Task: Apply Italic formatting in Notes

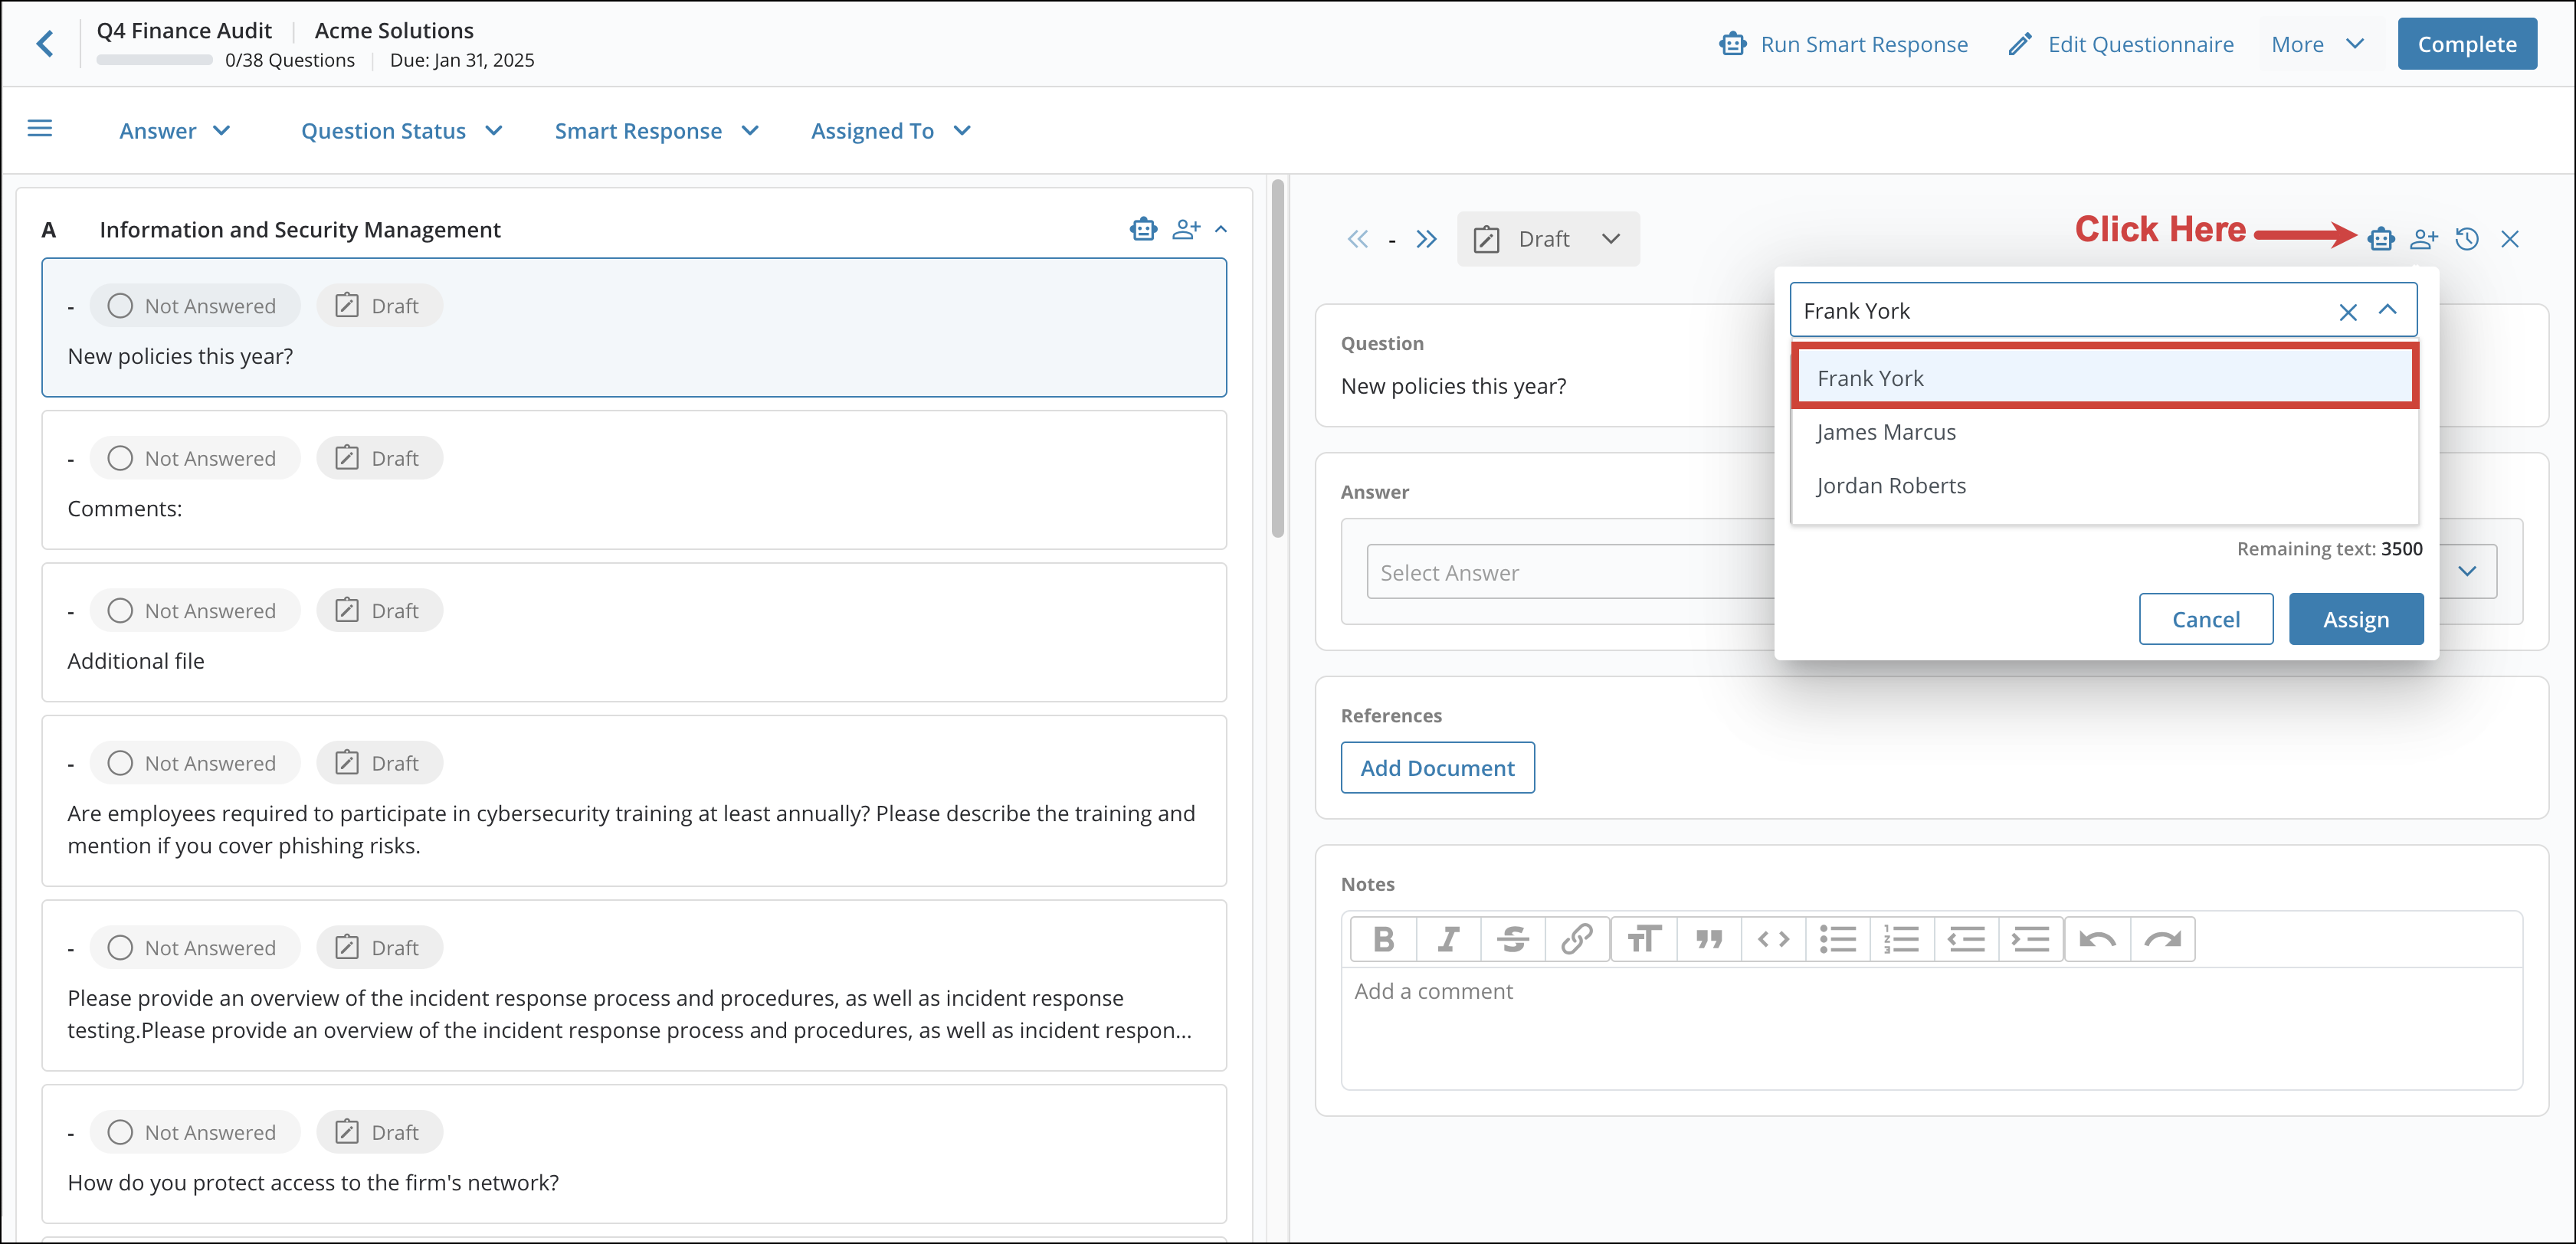Action: [x=1448, y=939]
